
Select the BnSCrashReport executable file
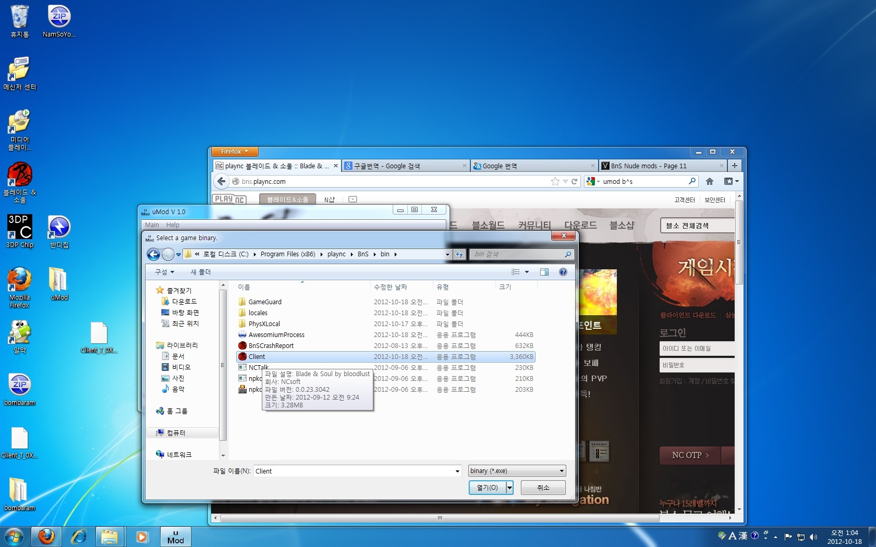271,346
